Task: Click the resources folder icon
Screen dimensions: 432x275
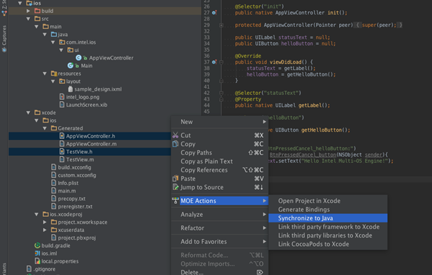Action: click(x=54, y=73)
